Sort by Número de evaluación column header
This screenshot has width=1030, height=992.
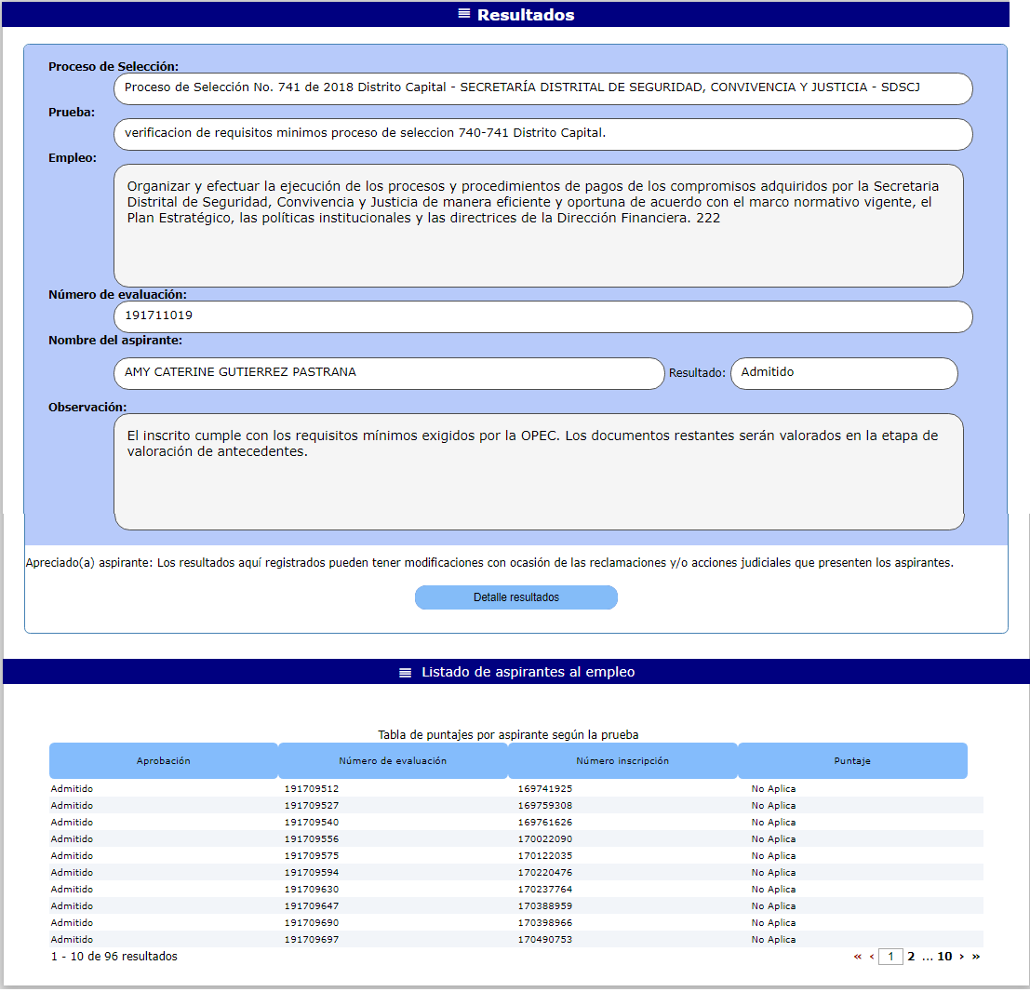[393, 760]
